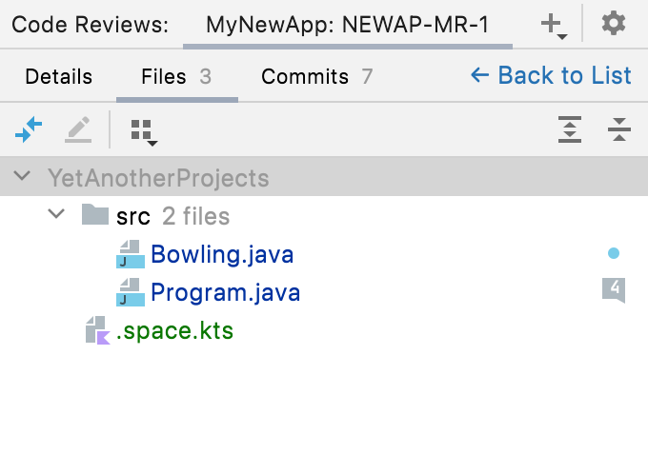
Task: Open the comments badge on Program.java
Action: (614, 288)
